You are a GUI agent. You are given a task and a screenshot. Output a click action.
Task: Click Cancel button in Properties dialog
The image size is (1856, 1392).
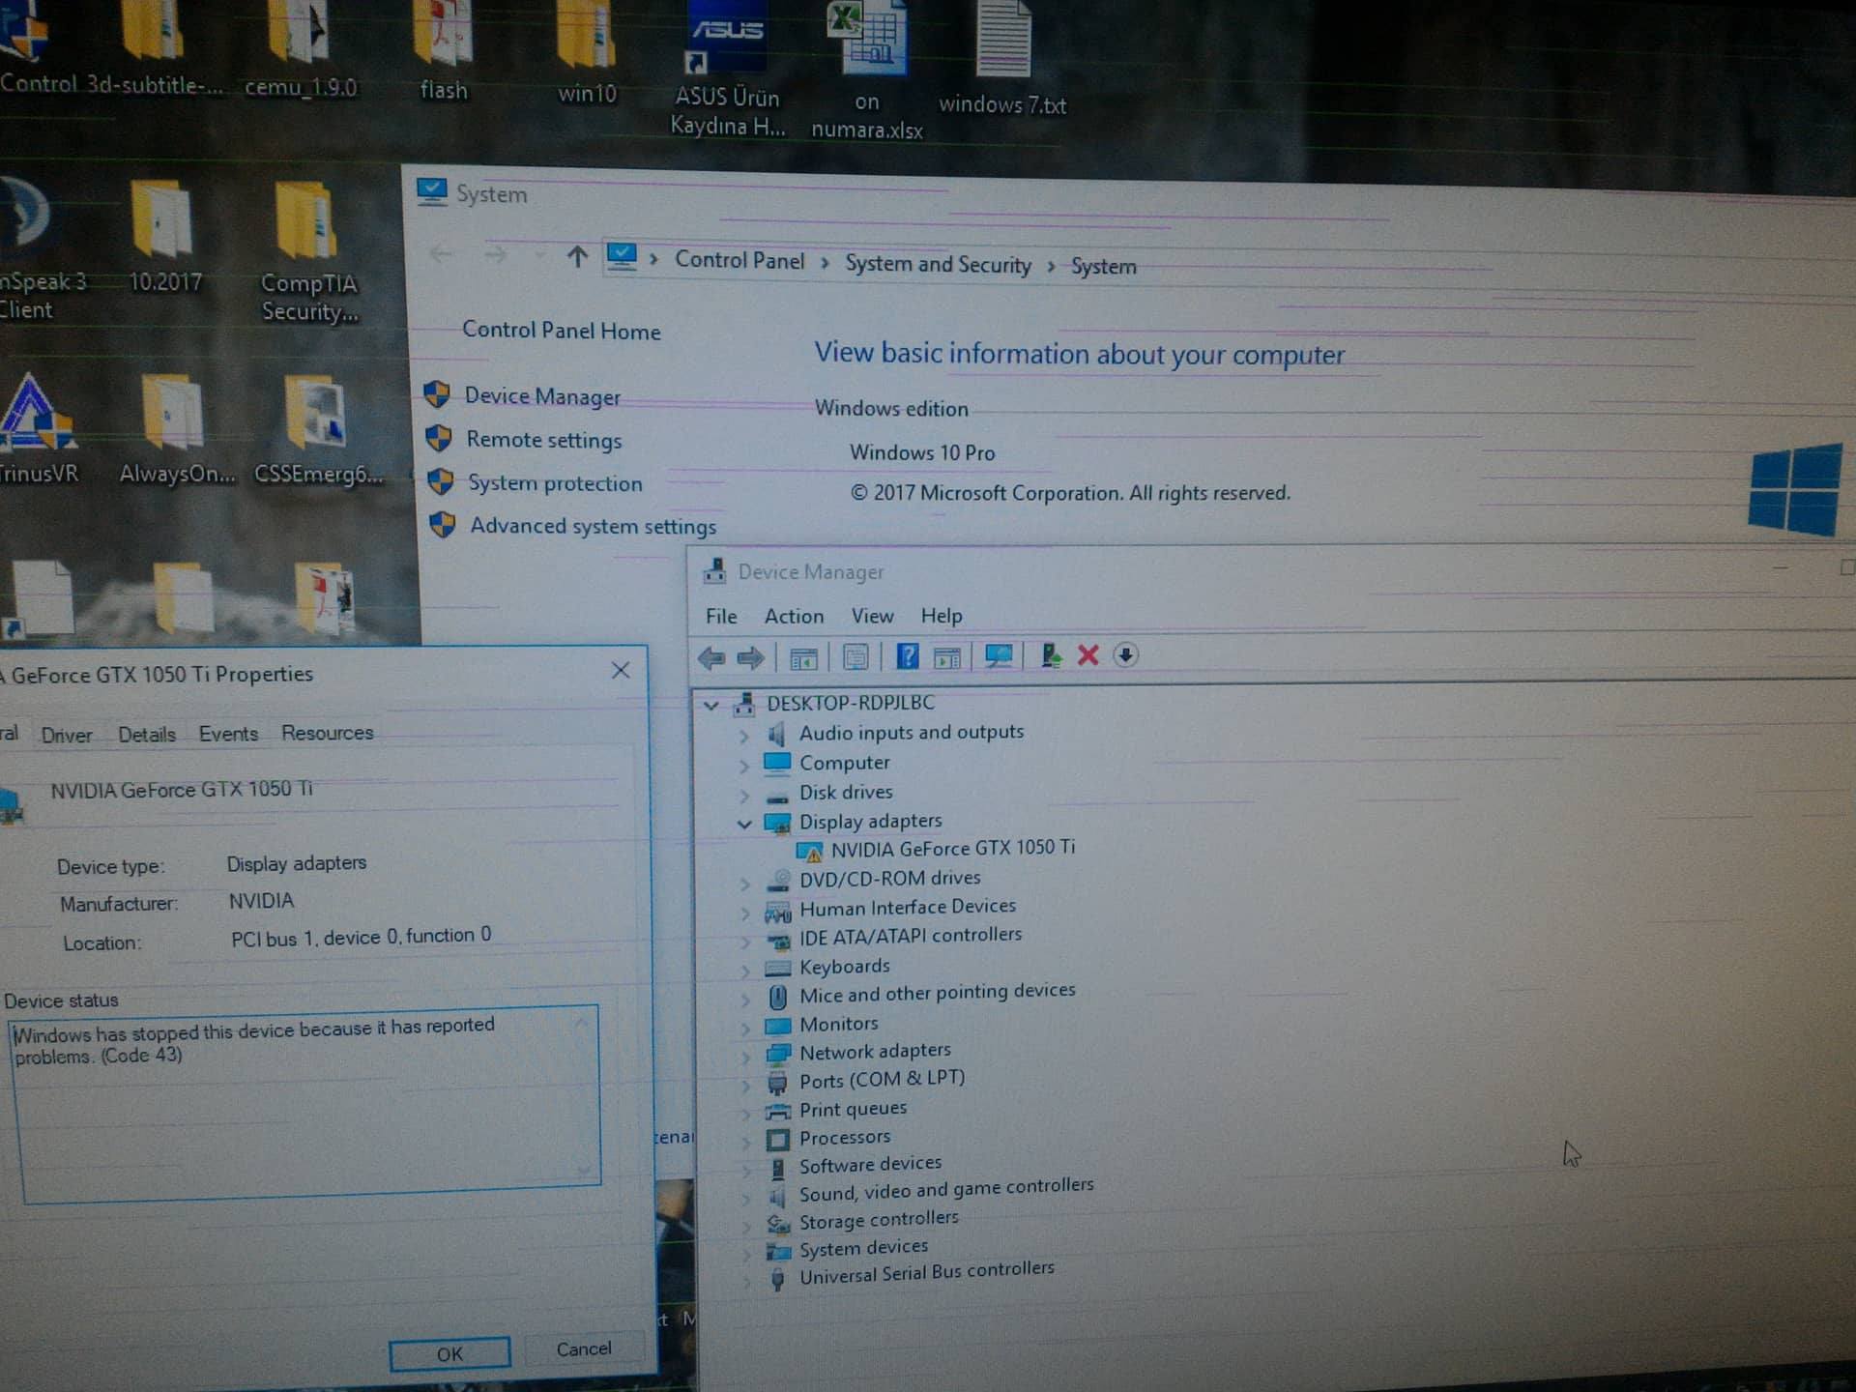[584, 1348]
